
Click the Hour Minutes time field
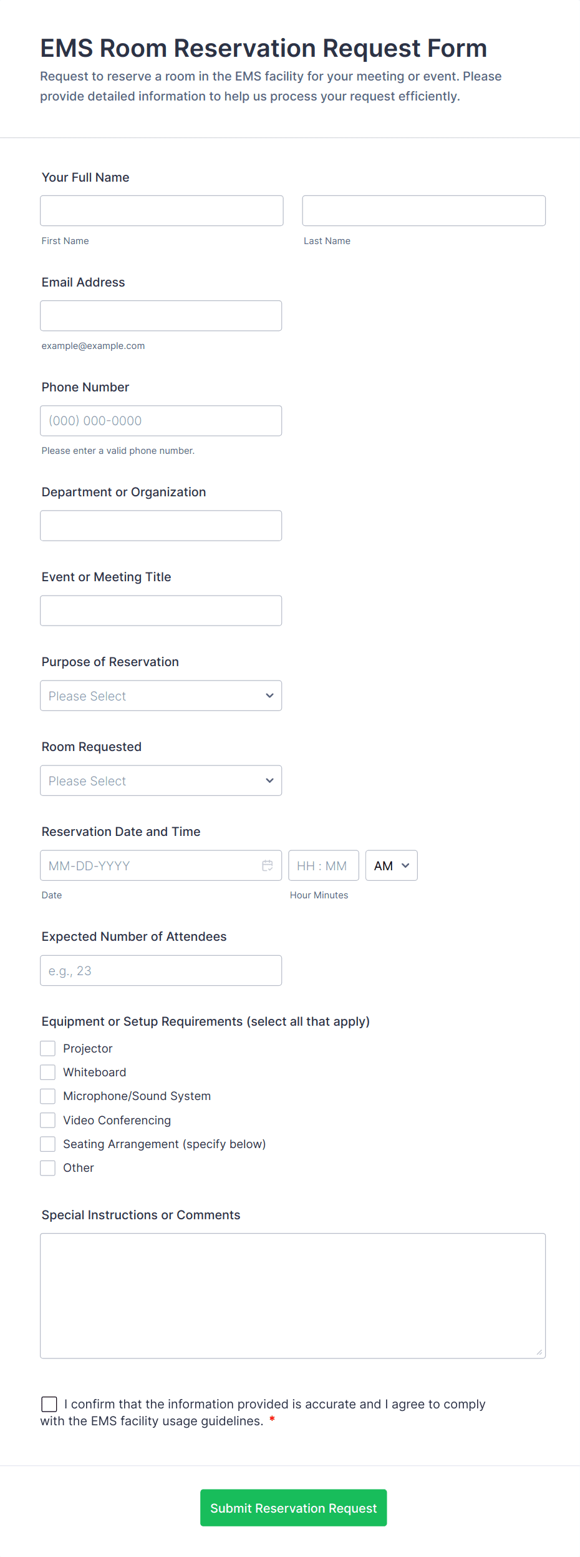click(323, 865)
